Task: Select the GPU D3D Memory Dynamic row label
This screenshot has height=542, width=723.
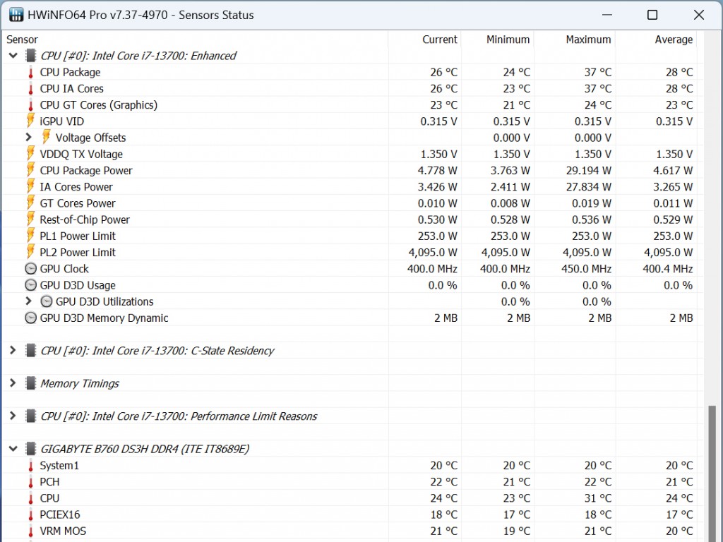Action: 104,318
